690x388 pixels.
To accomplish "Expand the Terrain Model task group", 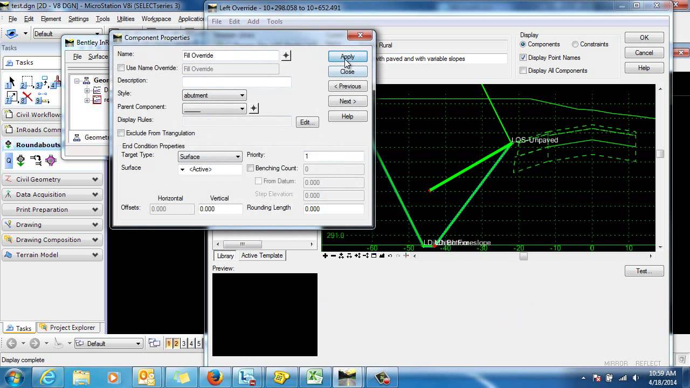I will click(95, 255).
